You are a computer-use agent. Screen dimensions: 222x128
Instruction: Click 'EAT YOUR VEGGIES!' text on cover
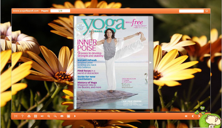[x=132, y=101]
